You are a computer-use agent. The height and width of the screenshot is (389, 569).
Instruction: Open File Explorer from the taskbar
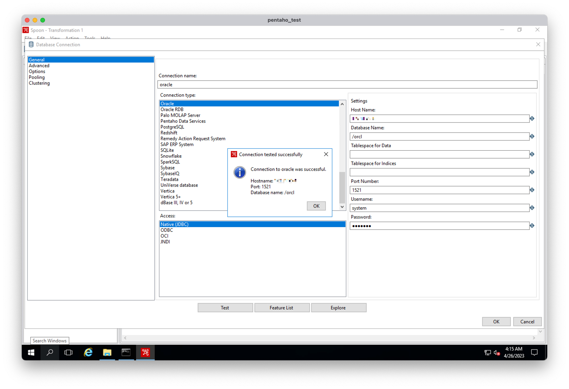[107, 353]
